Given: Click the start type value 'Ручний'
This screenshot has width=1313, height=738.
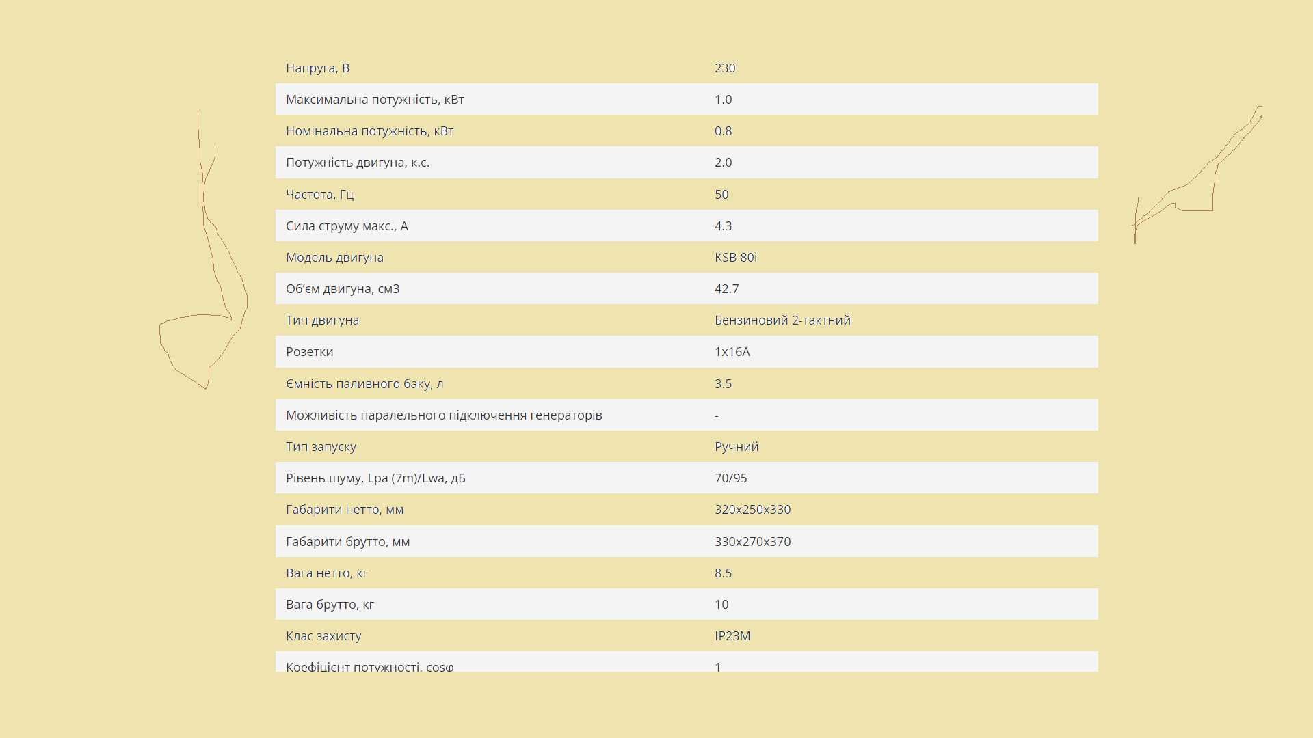Looking at the screenshot, I should 737,447.
